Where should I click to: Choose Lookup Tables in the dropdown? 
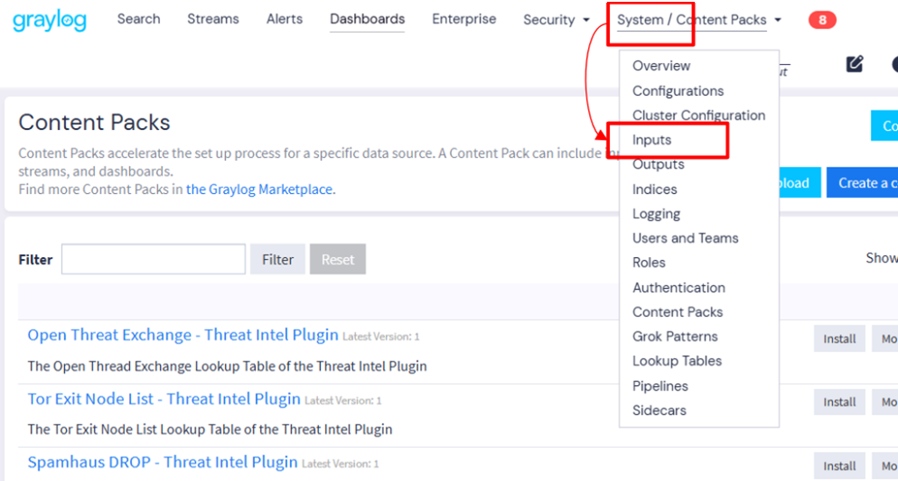pyautogui.click(x=677, y=361)
